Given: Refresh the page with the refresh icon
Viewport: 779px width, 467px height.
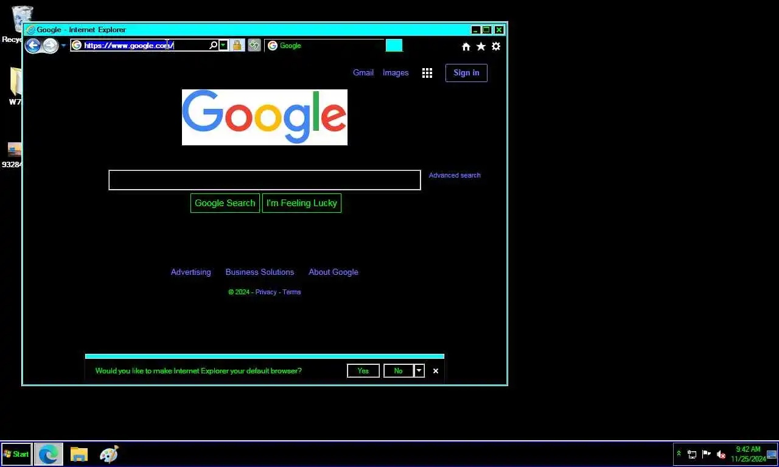Looking at the screenshot, I should (254, 45).
